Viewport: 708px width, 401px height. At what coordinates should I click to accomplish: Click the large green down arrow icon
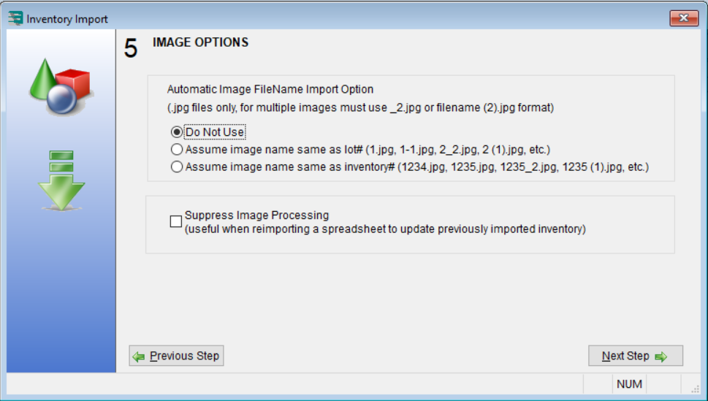61,180
